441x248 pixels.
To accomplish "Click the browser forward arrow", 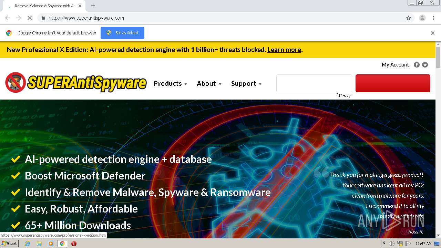I will pos(19,18).
